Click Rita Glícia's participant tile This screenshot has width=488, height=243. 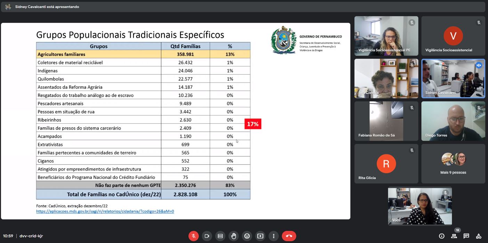point(386,164)
